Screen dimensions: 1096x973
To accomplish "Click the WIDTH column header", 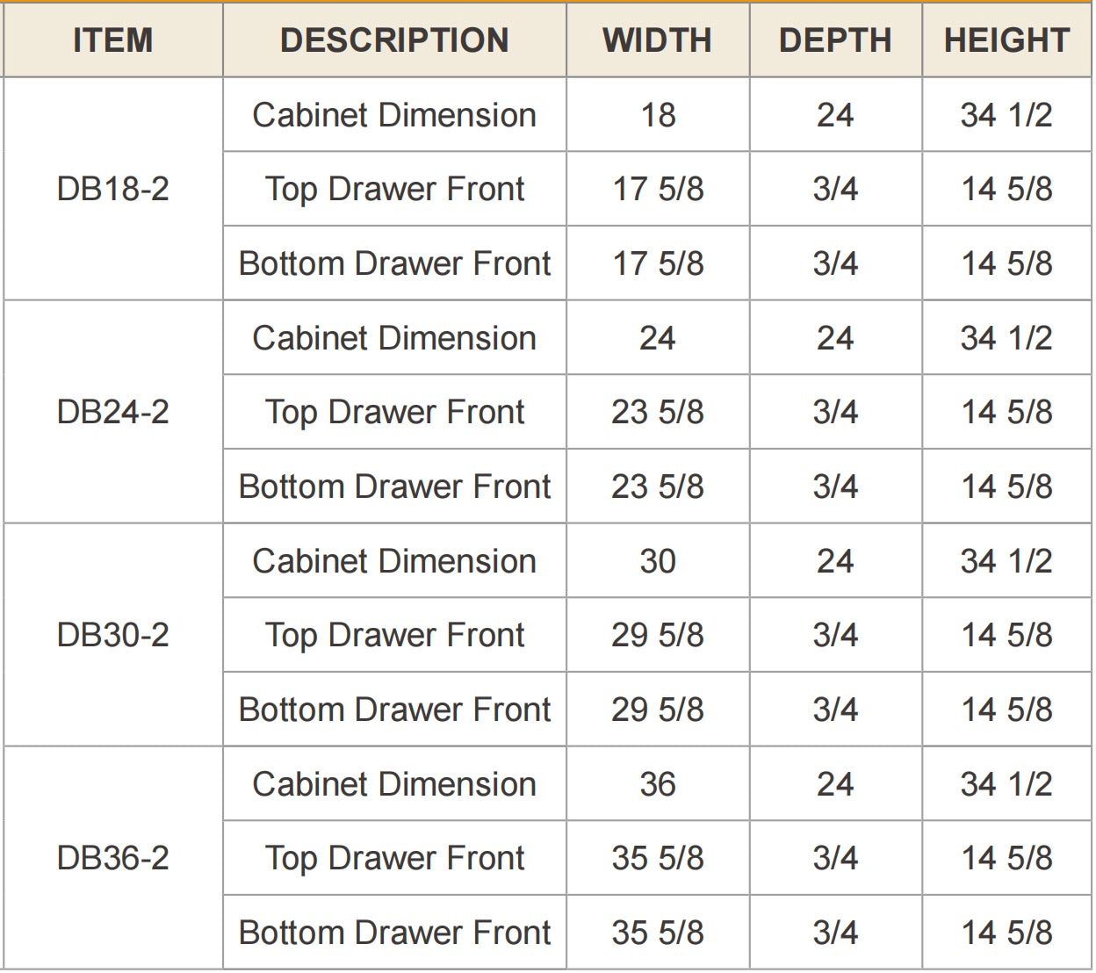I will 658,40.
